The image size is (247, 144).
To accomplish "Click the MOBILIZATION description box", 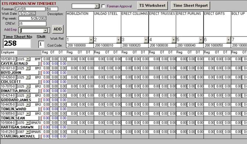I will [80, 24].
